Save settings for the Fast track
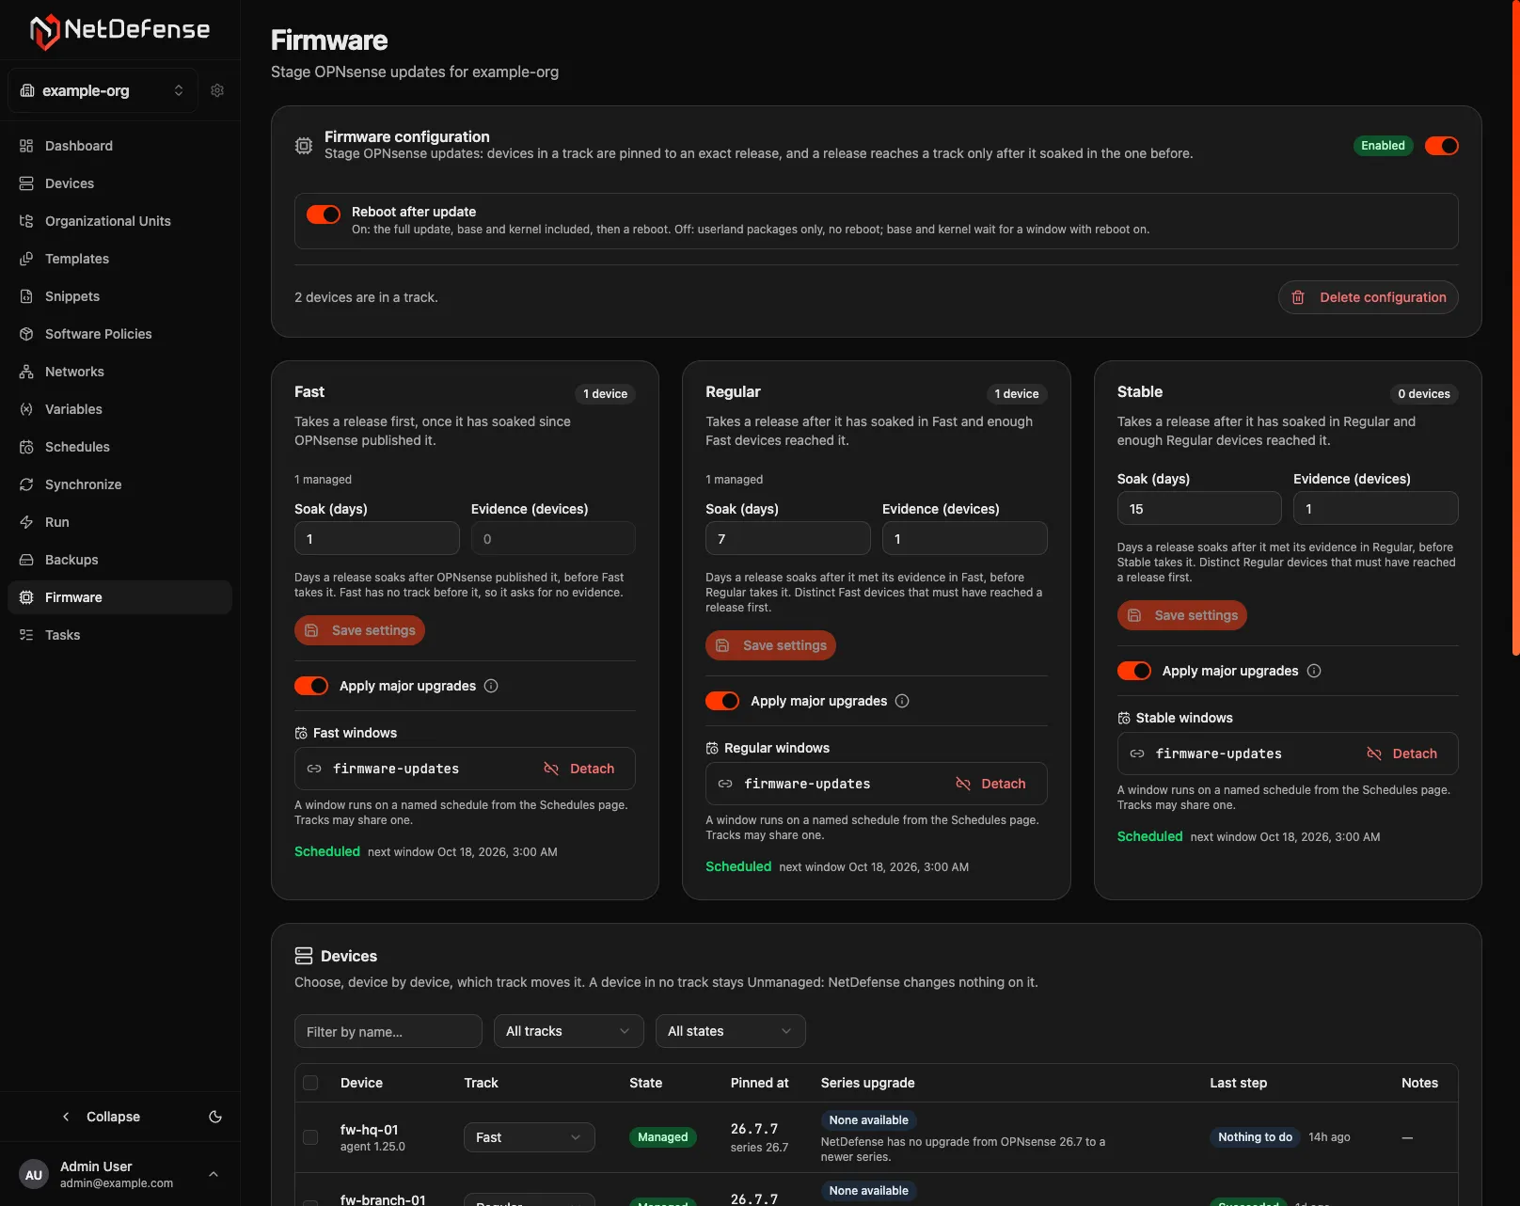Viewport: 1520px width, 1206px height. pyautogui.click(x=359, y=630)
